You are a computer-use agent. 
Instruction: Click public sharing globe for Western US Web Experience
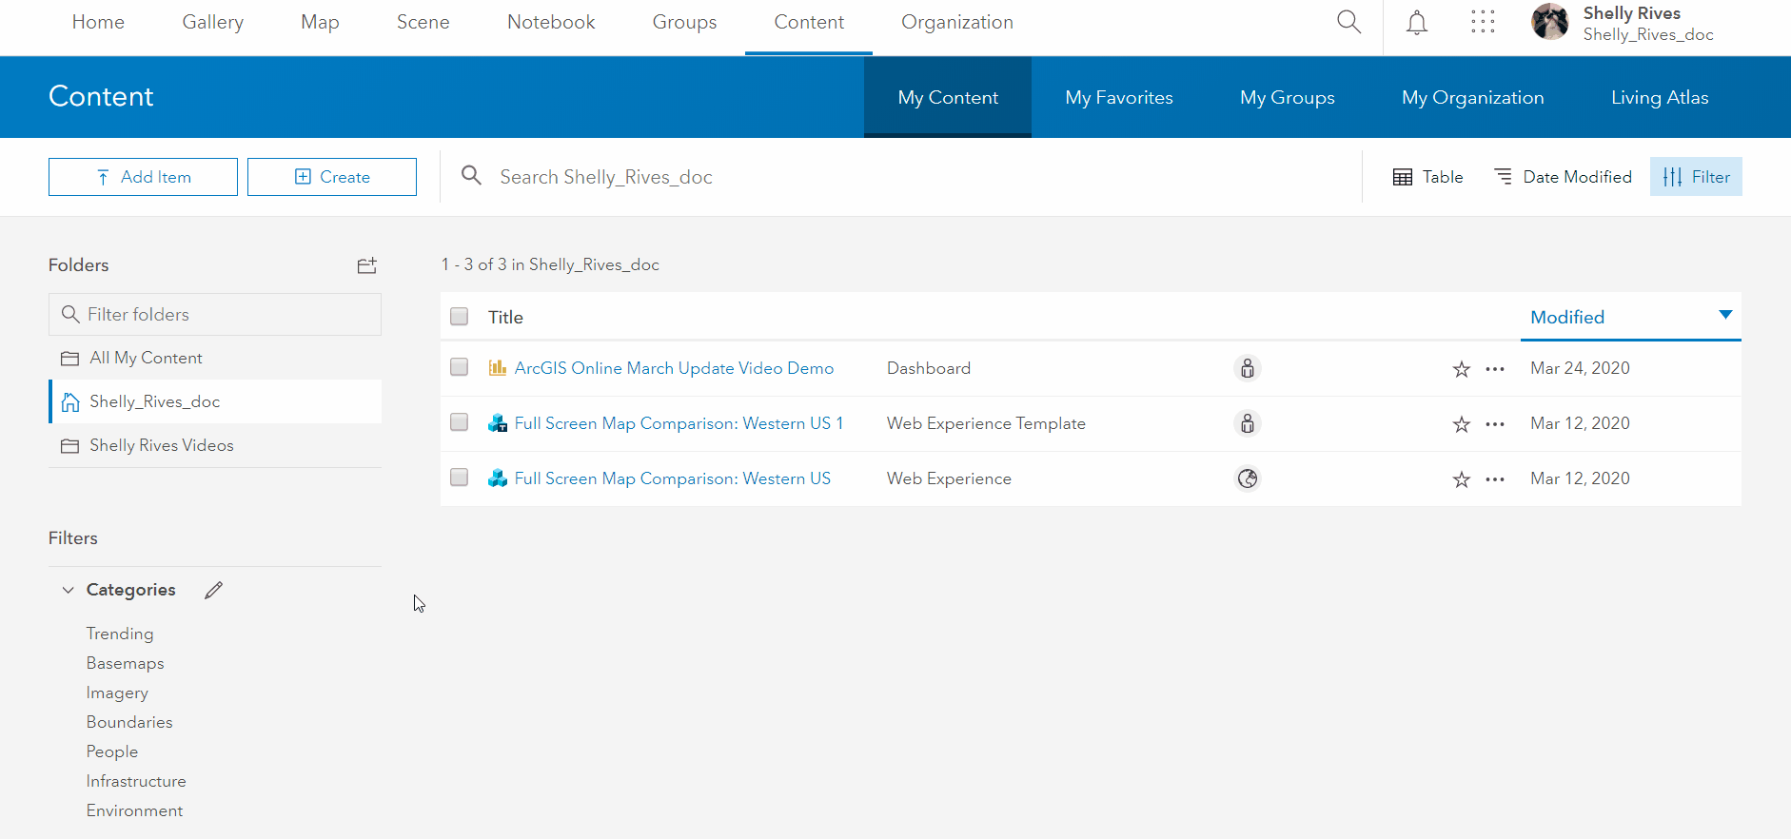(x=1248, y=478)
